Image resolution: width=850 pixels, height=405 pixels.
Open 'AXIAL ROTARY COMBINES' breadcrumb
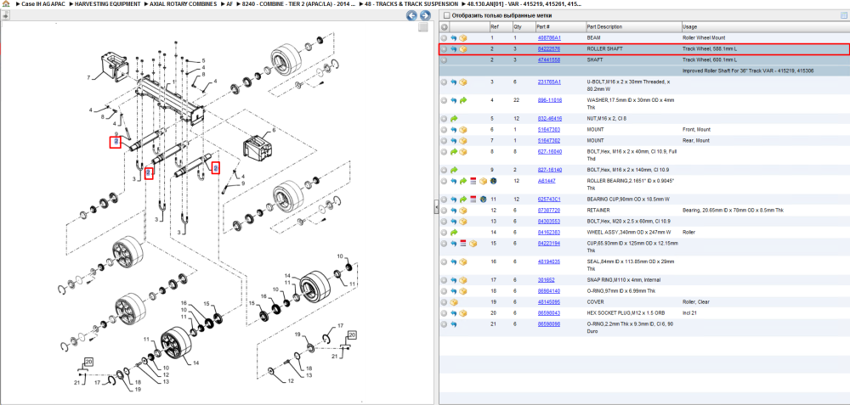[183, 3]
